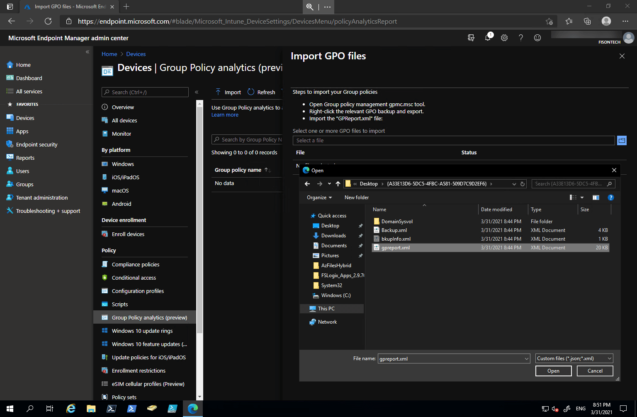Click the Home breadcrumb link
Screen dimensions: 637x417
109,54
